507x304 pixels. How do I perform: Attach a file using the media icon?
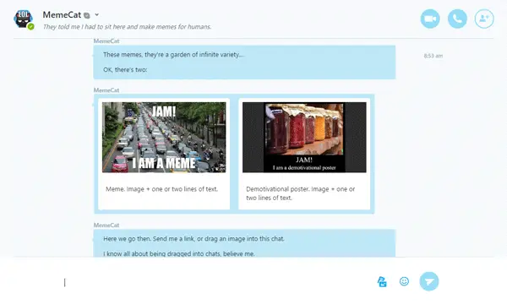(x=382, y=282)
